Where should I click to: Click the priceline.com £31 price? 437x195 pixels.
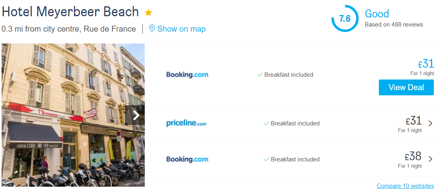[414, 121]
